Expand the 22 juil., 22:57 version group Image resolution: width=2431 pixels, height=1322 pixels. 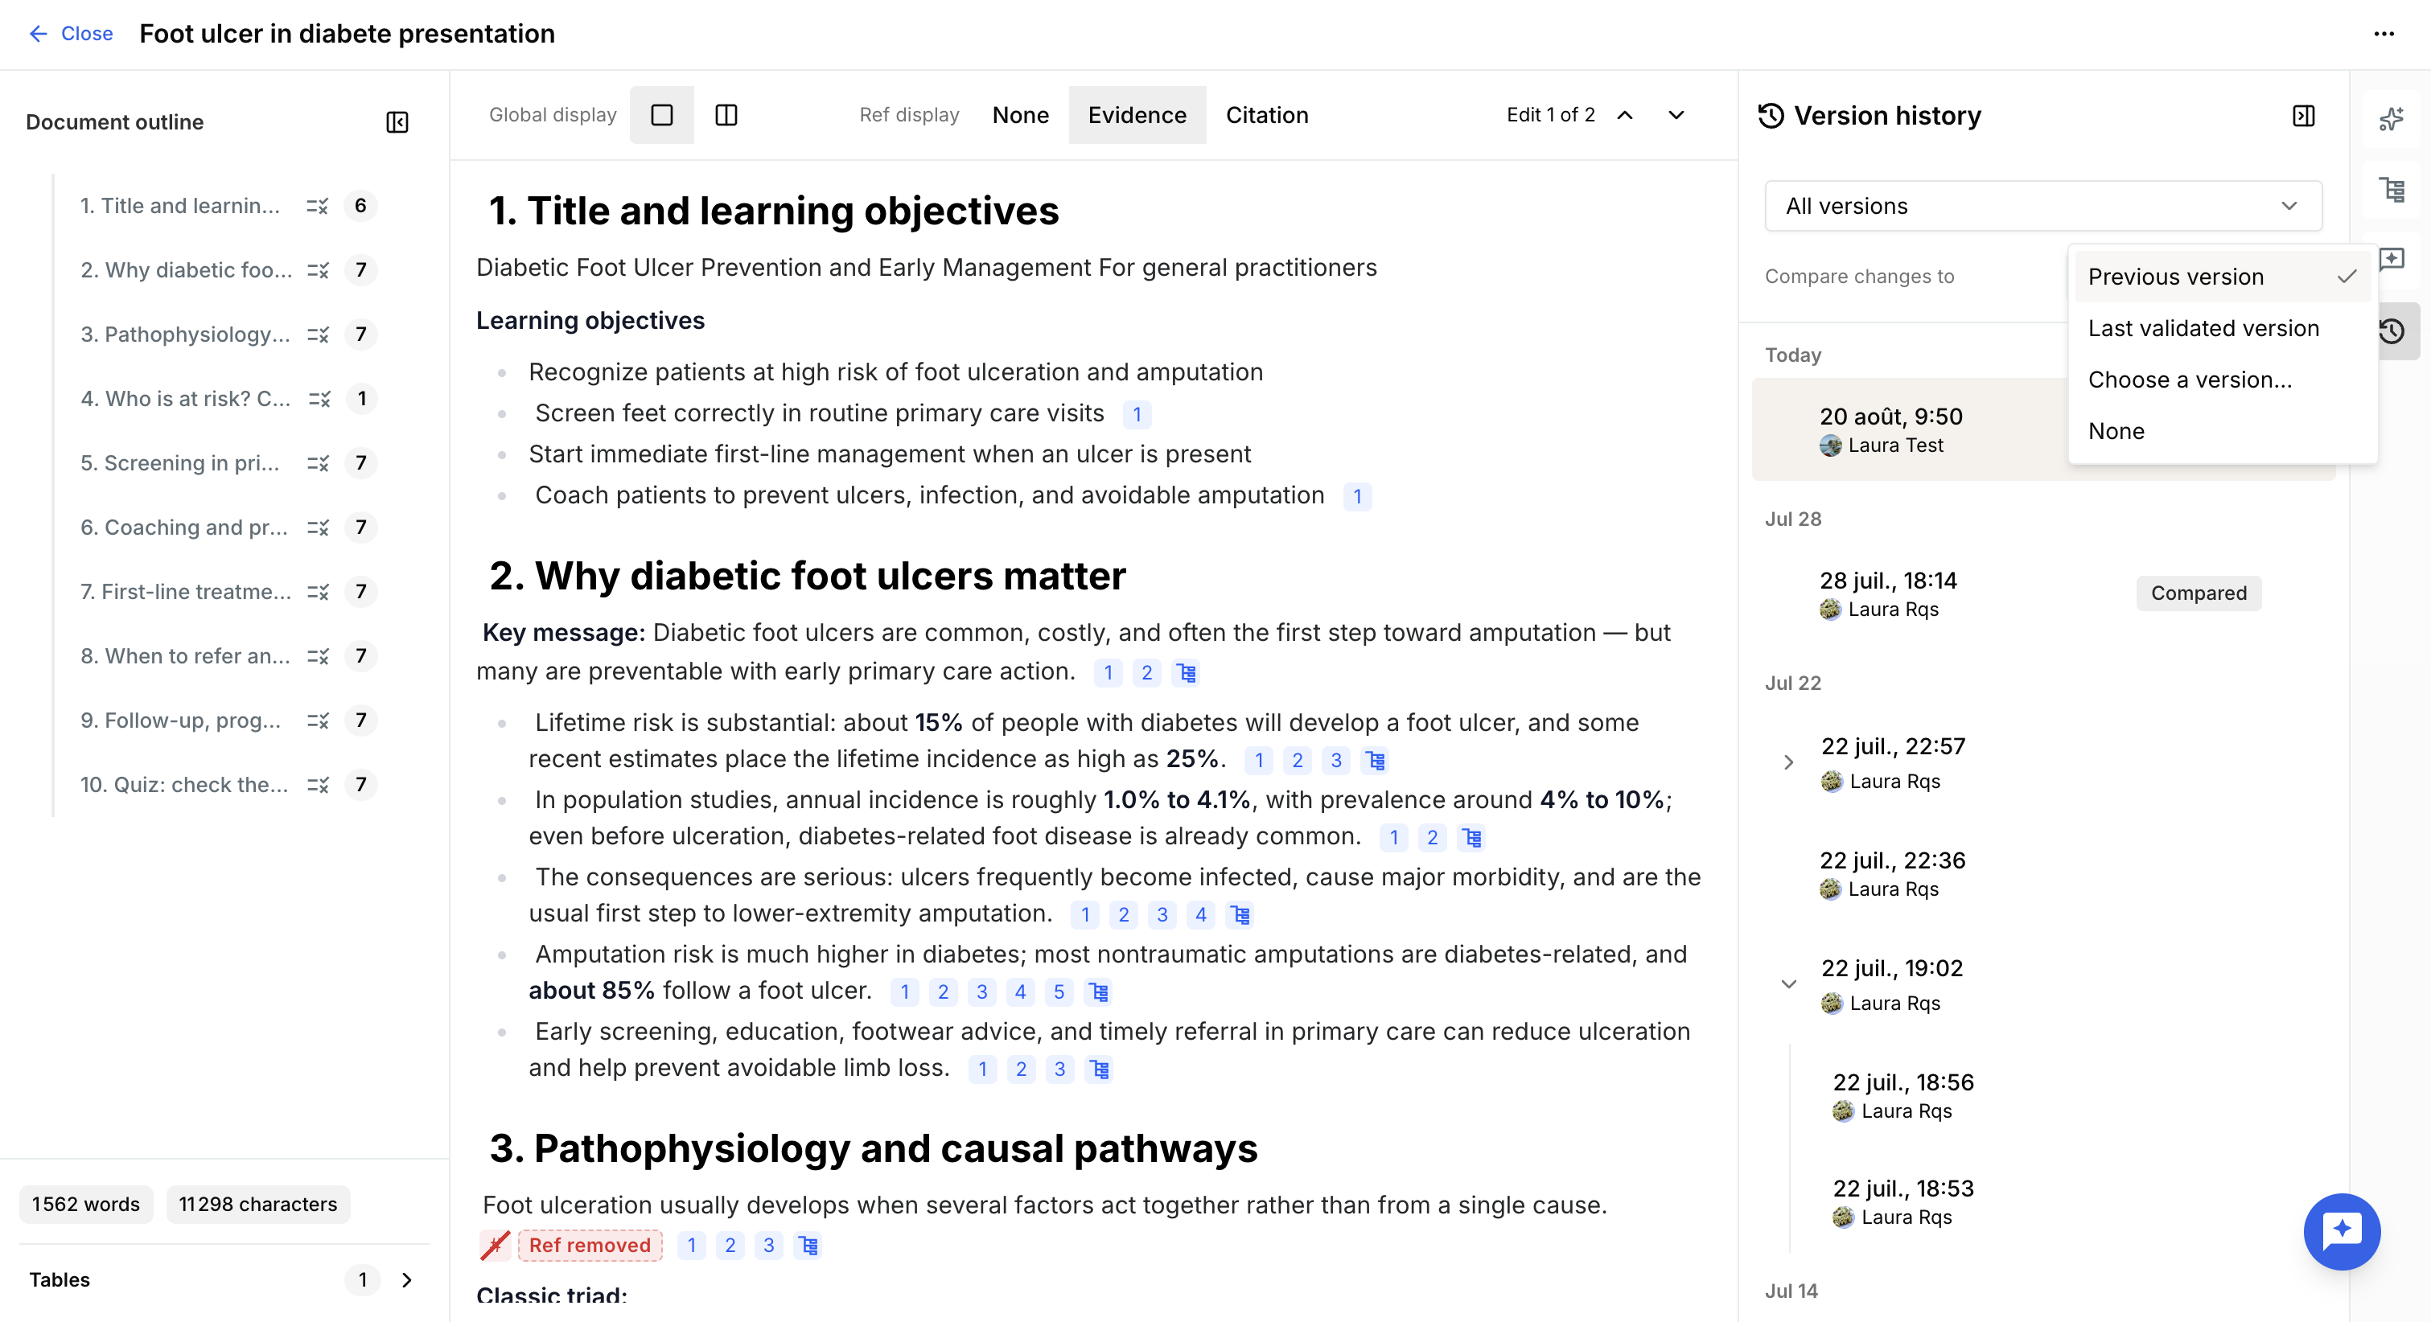click(1788, 762)
